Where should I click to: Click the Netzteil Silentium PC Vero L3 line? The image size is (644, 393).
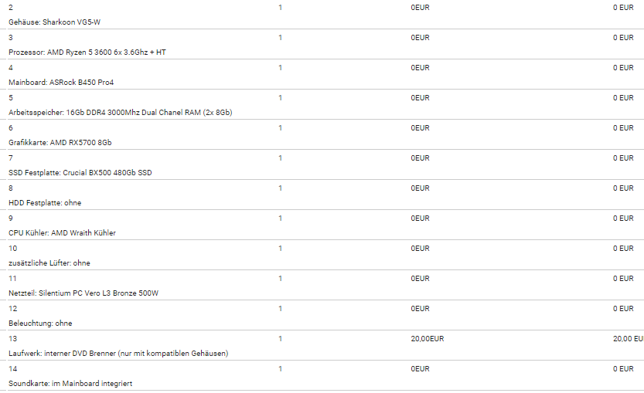(x=83, y=293)
